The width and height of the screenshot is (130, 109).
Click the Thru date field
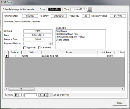click(78, 9)
